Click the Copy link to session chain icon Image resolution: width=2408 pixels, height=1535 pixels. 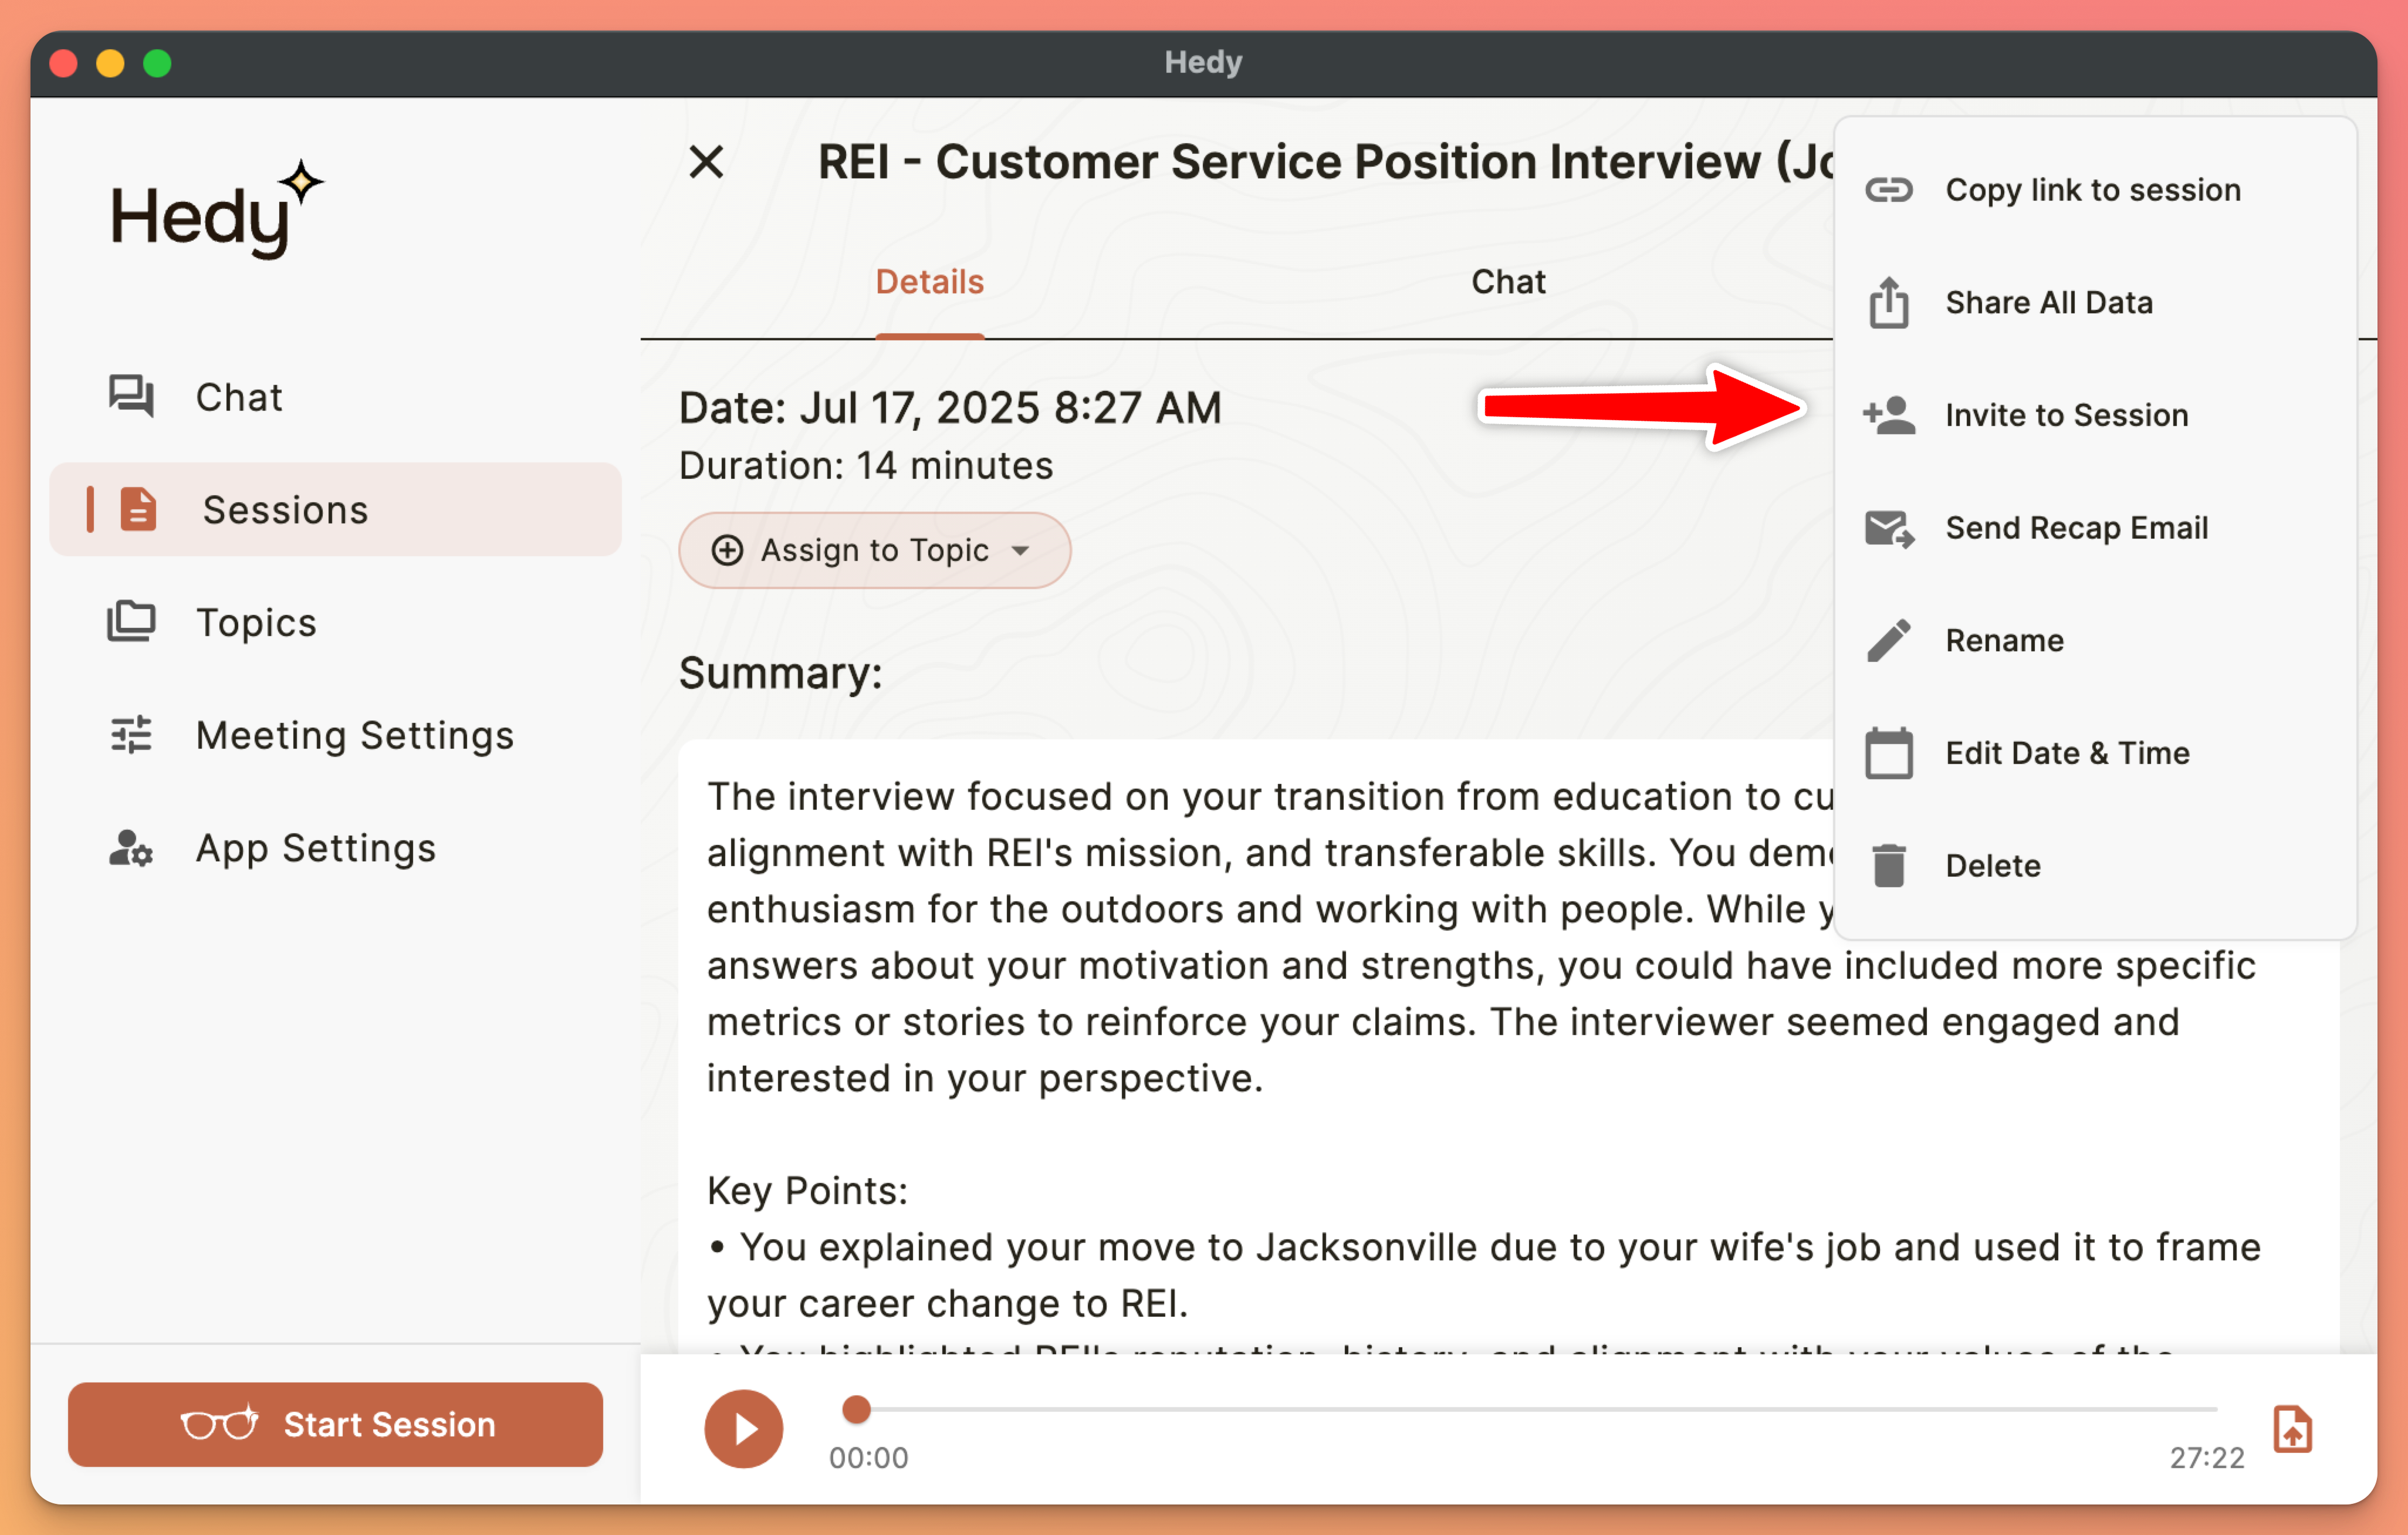1888,190
